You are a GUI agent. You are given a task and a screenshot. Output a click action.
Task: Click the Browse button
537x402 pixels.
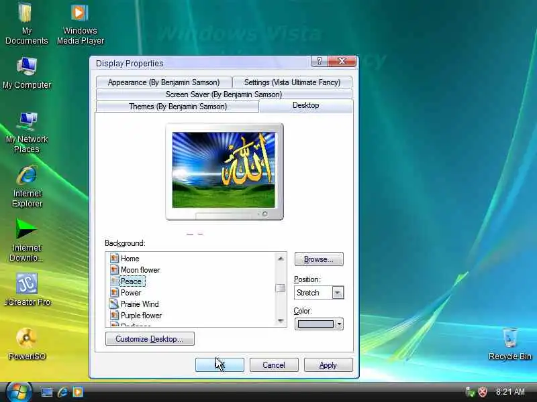[319, 259]
